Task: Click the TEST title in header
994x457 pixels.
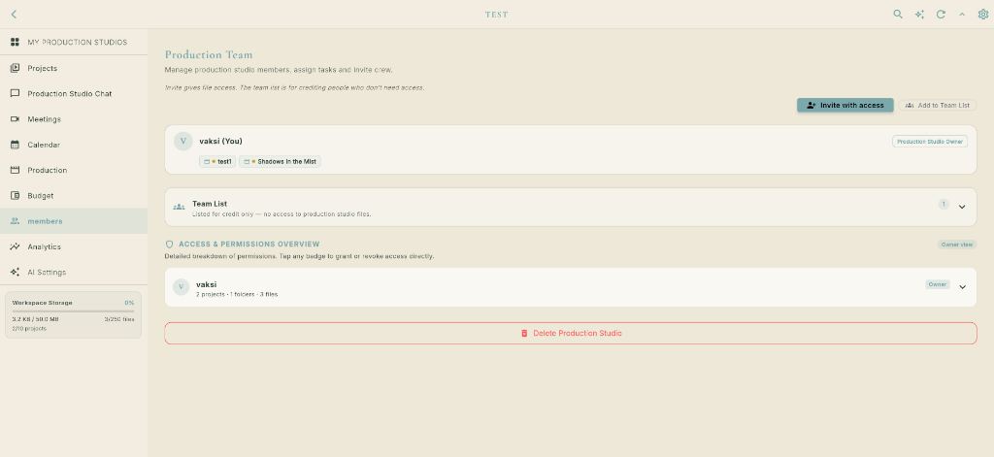Action: point(496,15)
